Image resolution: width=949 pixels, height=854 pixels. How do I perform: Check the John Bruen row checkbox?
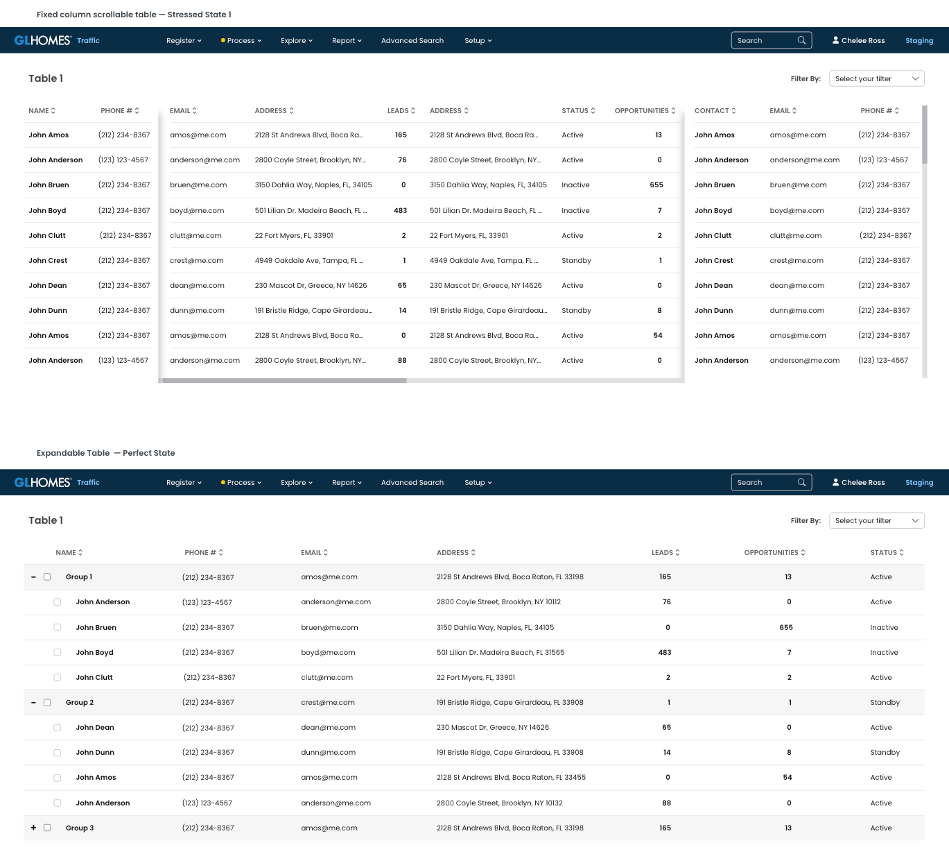point(58,627)
